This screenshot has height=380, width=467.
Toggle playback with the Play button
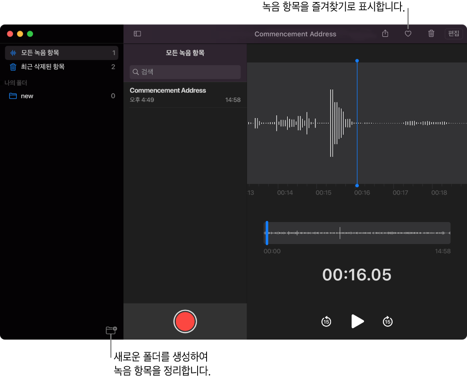[x=357, y=321]
